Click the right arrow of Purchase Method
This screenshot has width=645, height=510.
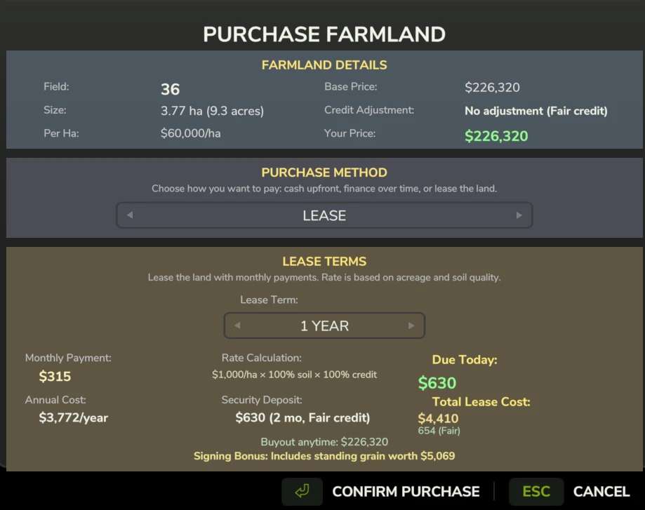point(519,215)
